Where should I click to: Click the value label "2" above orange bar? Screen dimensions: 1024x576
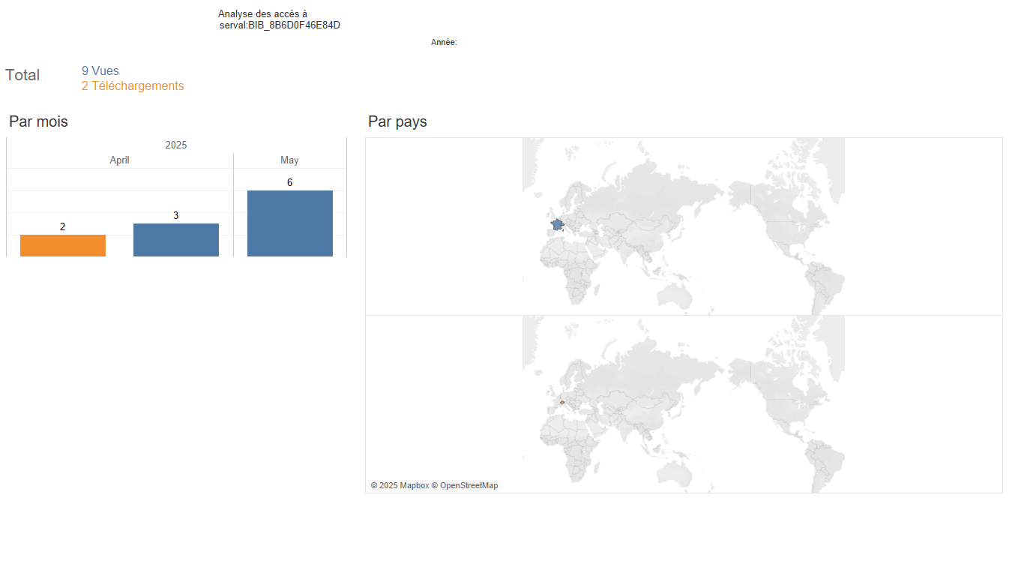pyautogui.click(x=63, y=226)
